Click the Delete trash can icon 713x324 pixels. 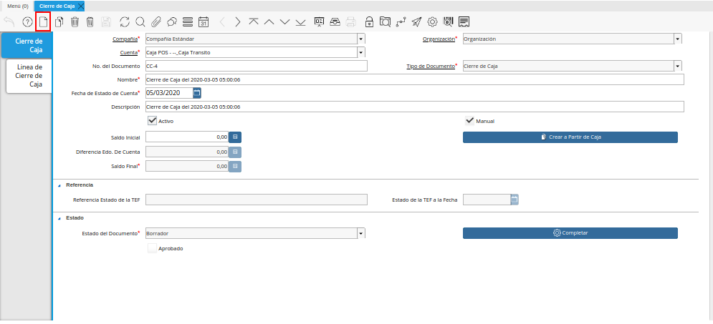click(x=75, y=21)
